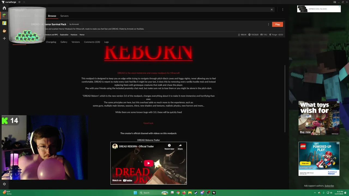Click Watch later on the trailer
Image resolution: width=349 pixels, height=196 pixels.
[169, 147]
